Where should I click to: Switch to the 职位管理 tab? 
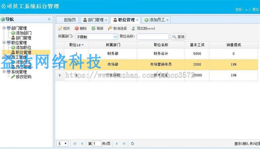click(x=125, y=20)
